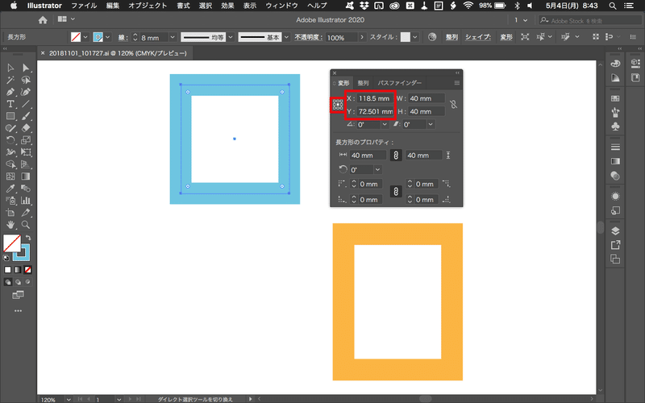Select the Rectangle tool
Viewport: 645px width, 403px height.
(x=10, y=116)
